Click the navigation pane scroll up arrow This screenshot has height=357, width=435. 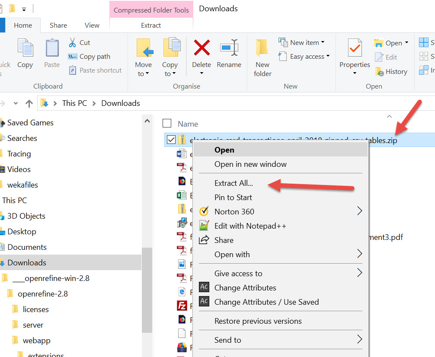click(x=147, y=121)
